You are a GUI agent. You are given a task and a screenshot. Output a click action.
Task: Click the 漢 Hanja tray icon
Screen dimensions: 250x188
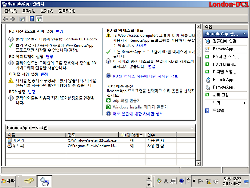click(x=173, y=181)
